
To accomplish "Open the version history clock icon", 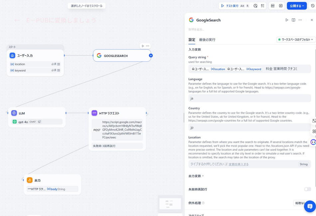I will 312,6.
